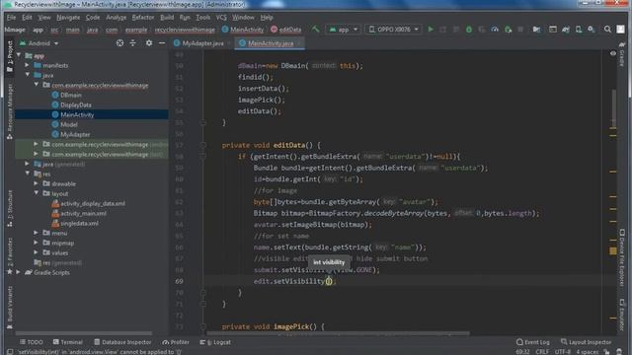
Task: Click the editor horizontal scrollbar
Action: point(338,333)
